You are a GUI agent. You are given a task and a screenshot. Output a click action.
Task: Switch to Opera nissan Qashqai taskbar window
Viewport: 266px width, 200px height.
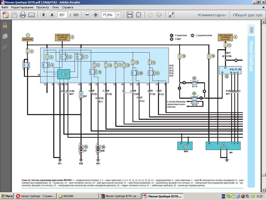(36, 196)
